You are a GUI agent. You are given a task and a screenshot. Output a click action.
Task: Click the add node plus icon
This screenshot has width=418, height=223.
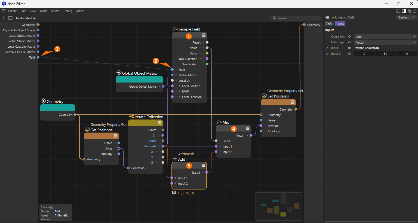[x=4, y=18]
